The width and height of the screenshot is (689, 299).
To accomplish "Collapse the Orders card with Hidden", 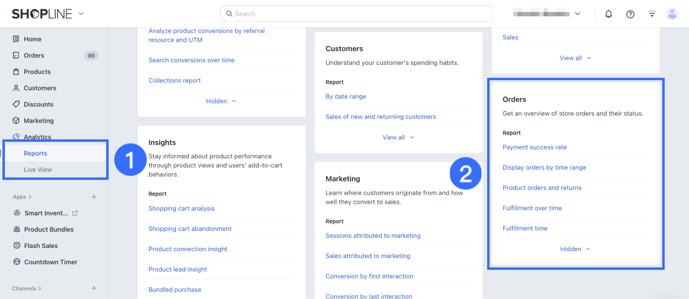I will pos(575,249).
